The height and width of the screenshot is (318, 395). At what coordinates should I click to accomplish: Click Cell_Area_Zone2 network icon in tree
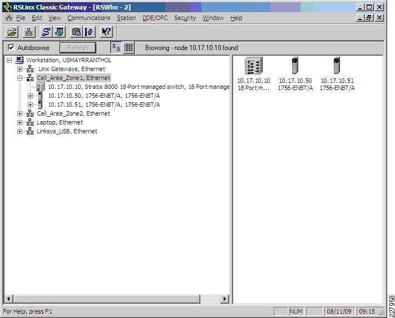[x=30, y=113]
